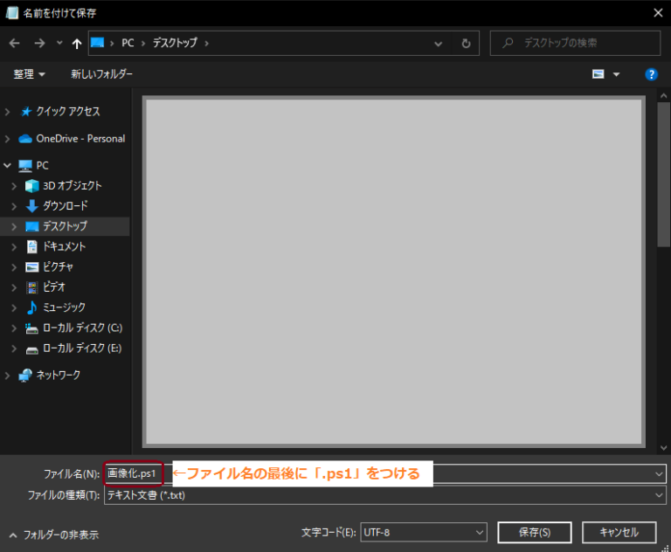Expand the ネットワーク tree node
This screenshot has width=671, height=552.
7,376
